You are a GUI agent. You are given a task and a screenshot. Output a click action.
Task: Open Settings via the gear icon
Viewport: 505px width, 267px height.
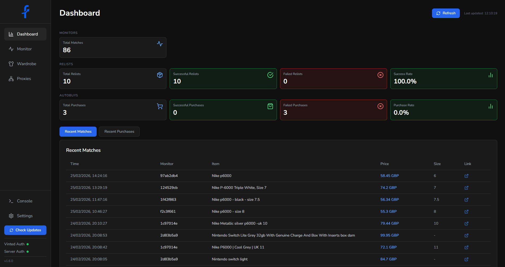pyautogui.click(x=11, y=216)
